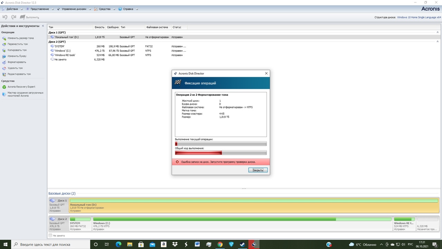Open the Справка menu
Image resolution: width=442 pixels, height=249 pixels.
128,9
